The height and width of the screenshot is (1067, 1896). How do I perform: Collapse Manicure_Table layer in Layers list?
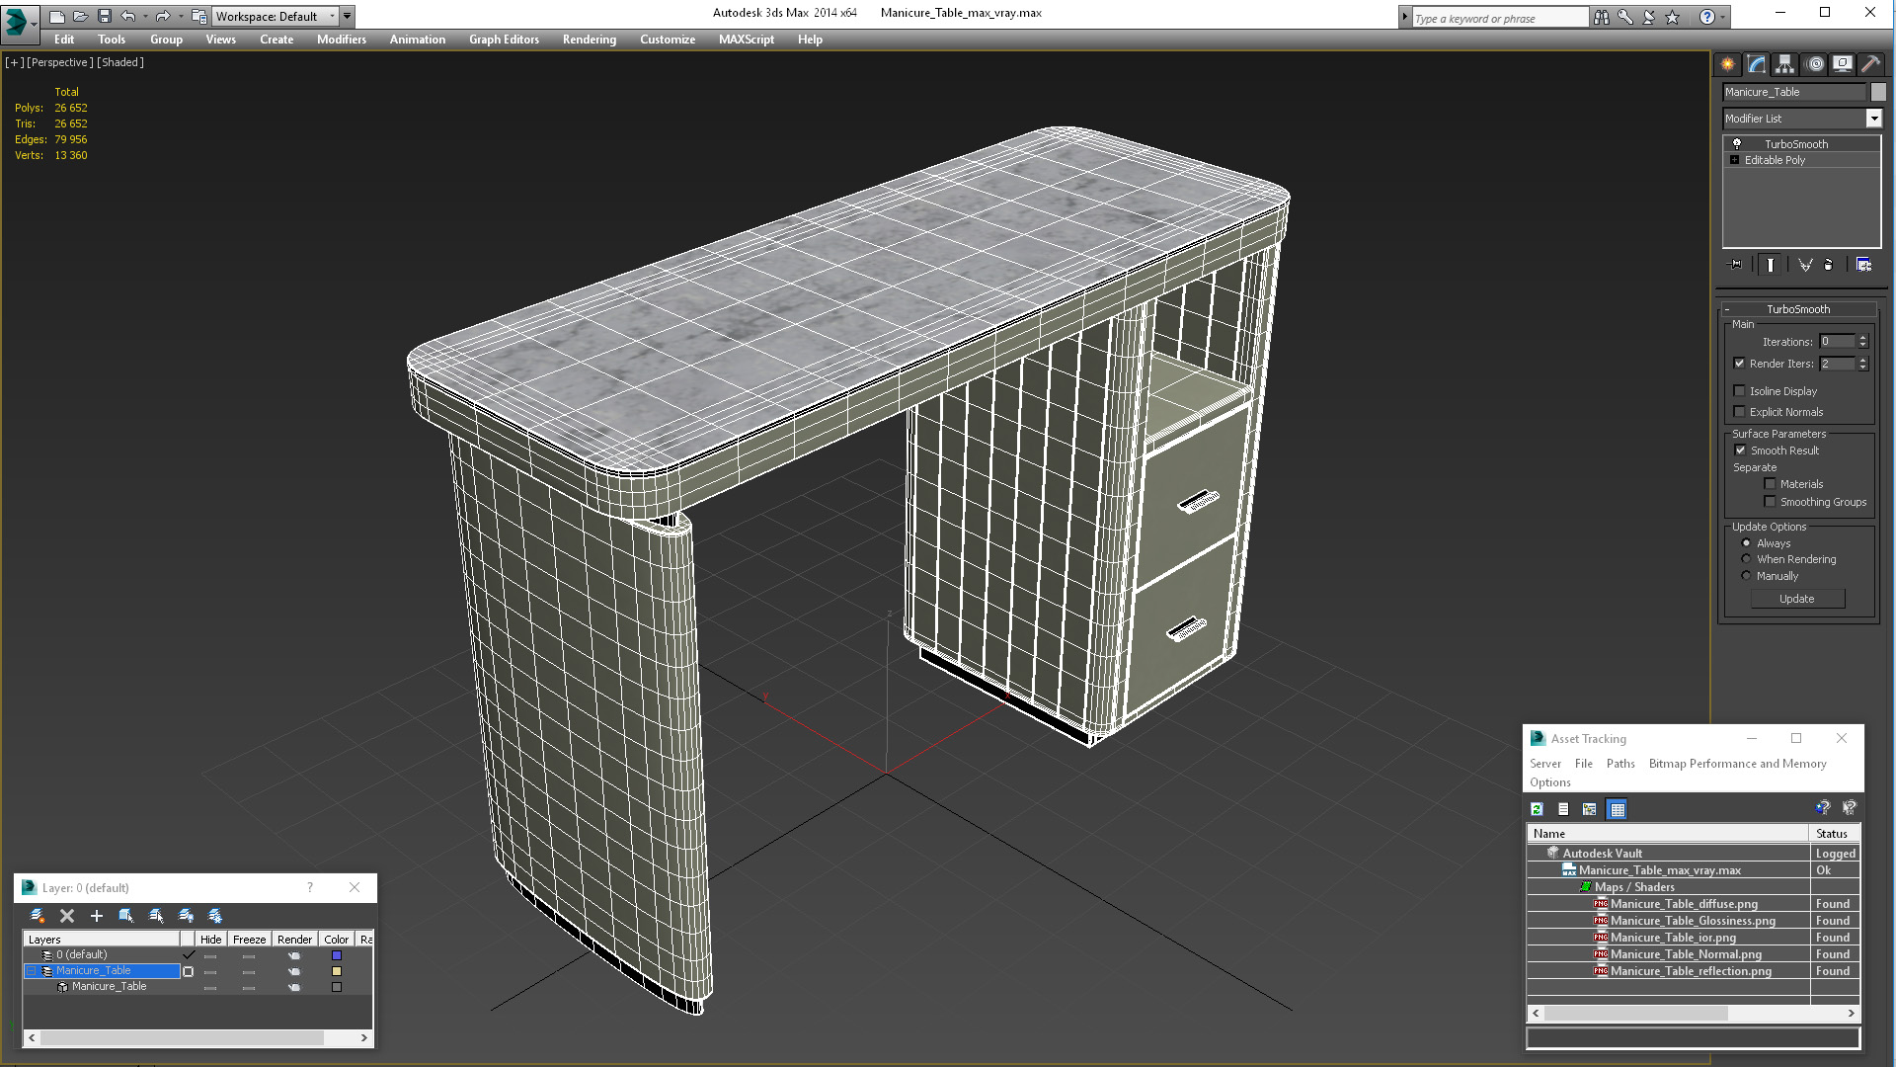[x=31, y=971]
